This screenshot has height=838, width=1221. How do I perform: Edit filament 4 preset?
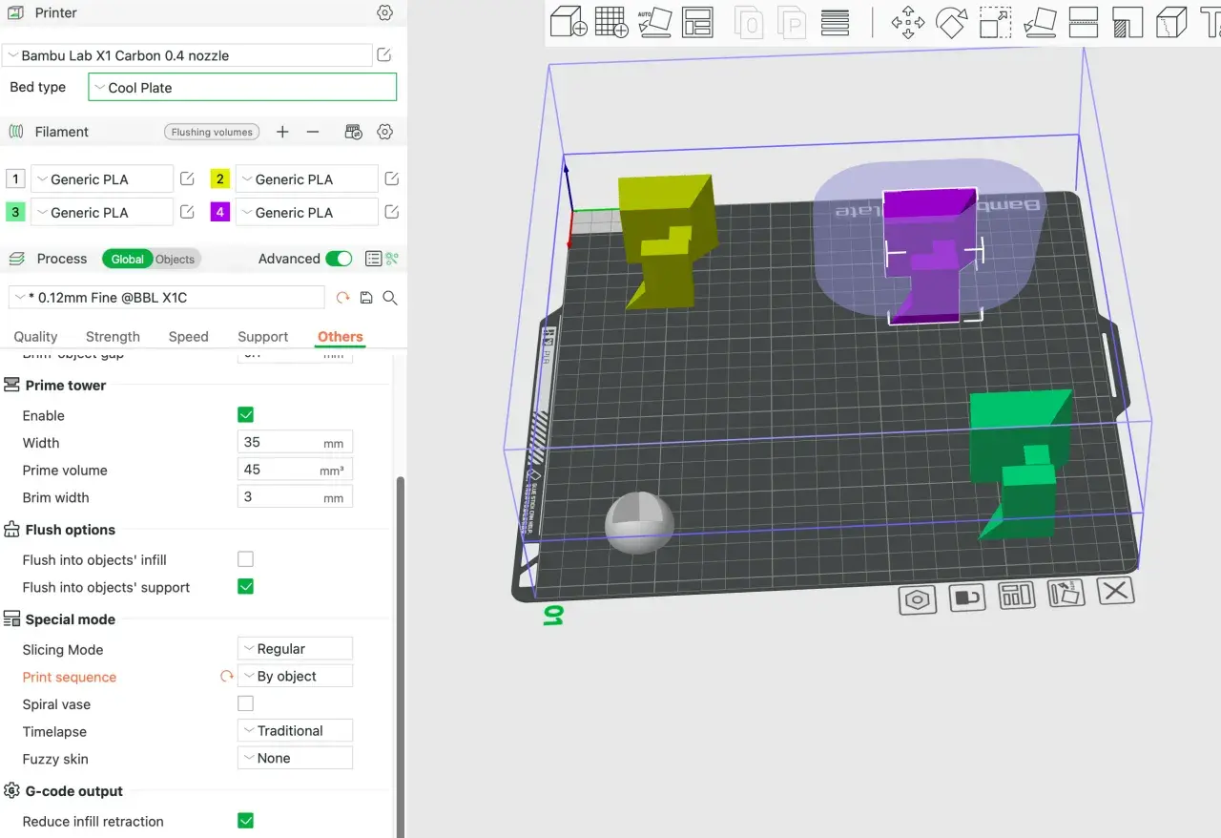click(x=392, y=212)
